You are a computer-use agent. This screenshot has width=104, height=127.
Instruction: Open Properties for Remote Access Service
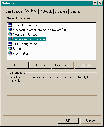coord(63,65)
